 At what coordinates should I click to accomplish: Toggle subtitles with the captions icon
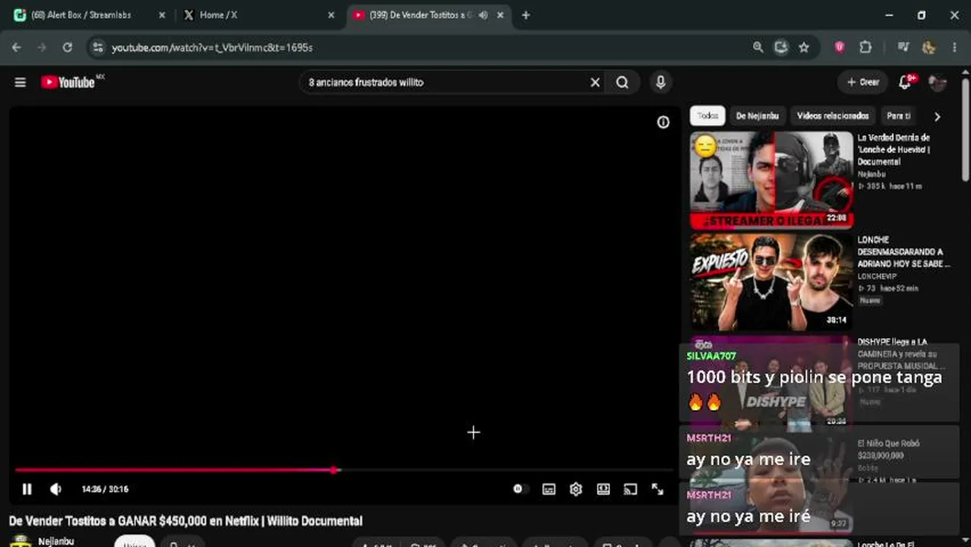click(x=549, y=489)
